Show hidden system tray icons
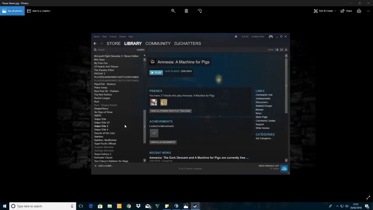The width and height of the screenshot is (373, 210). click(337, 206)
